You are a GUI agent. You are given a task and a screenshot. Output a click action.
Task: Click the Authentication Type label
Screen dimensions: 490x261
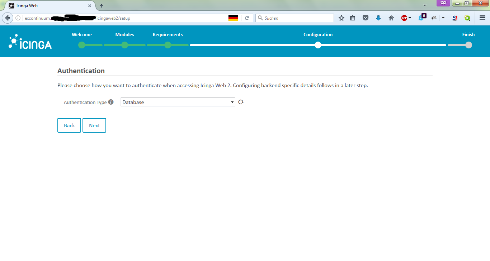tap(85, 102)
